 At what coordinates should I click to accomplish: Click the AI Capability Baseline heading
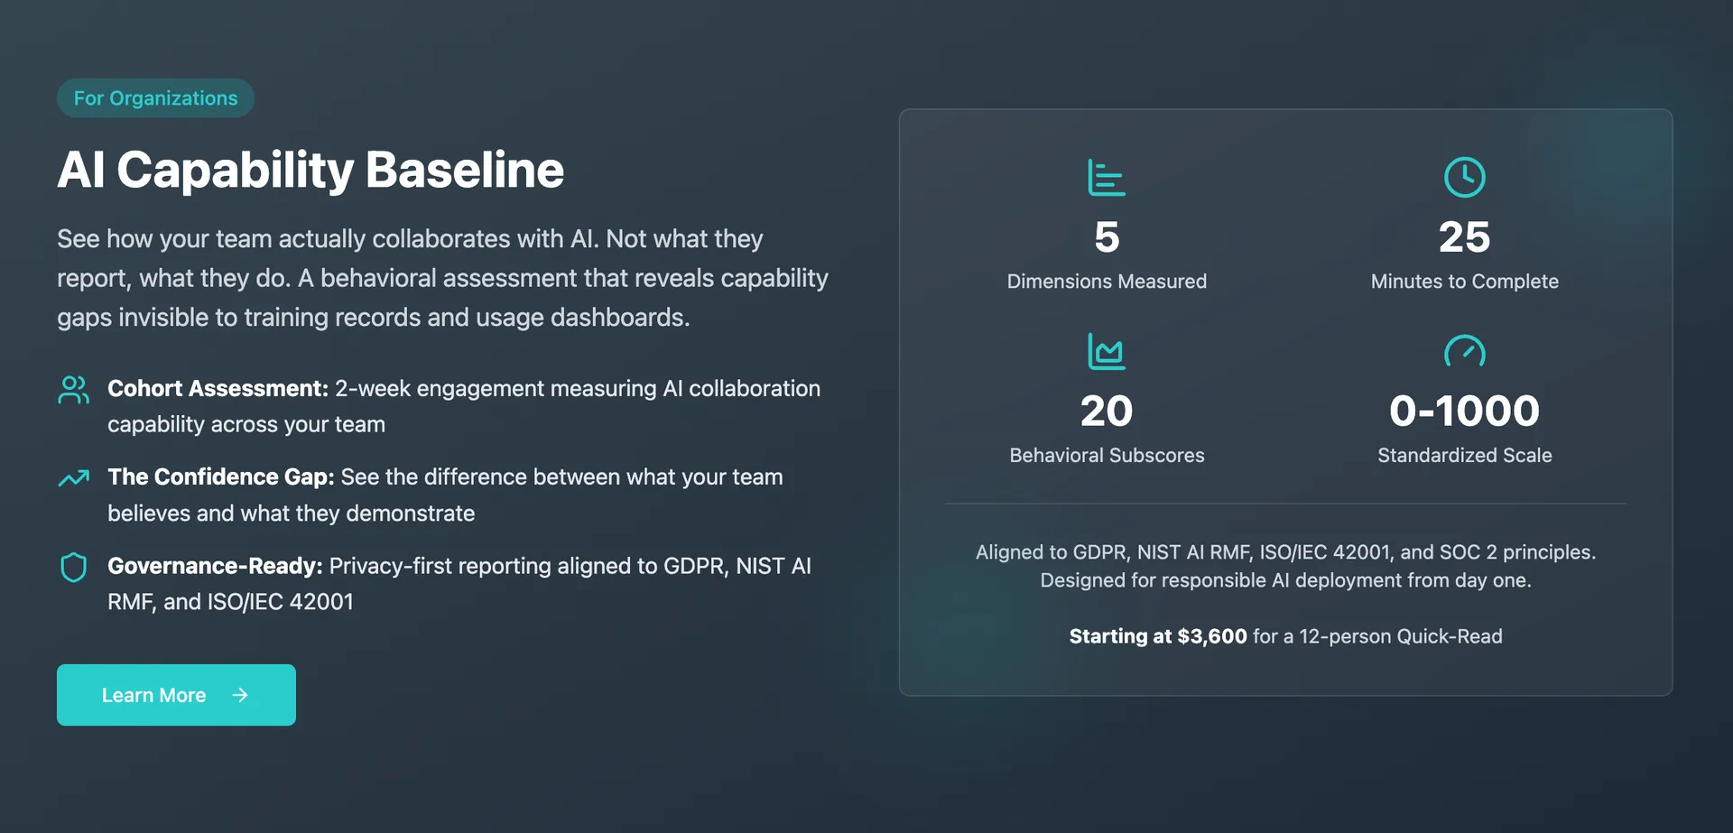(x=310, y=170)
